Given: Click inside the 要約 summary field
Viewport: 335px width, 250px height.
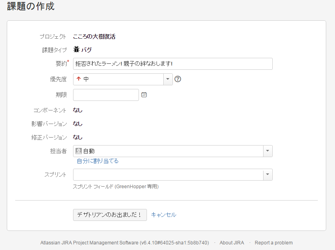Looking at the screenshot, I should pos(172,64).
